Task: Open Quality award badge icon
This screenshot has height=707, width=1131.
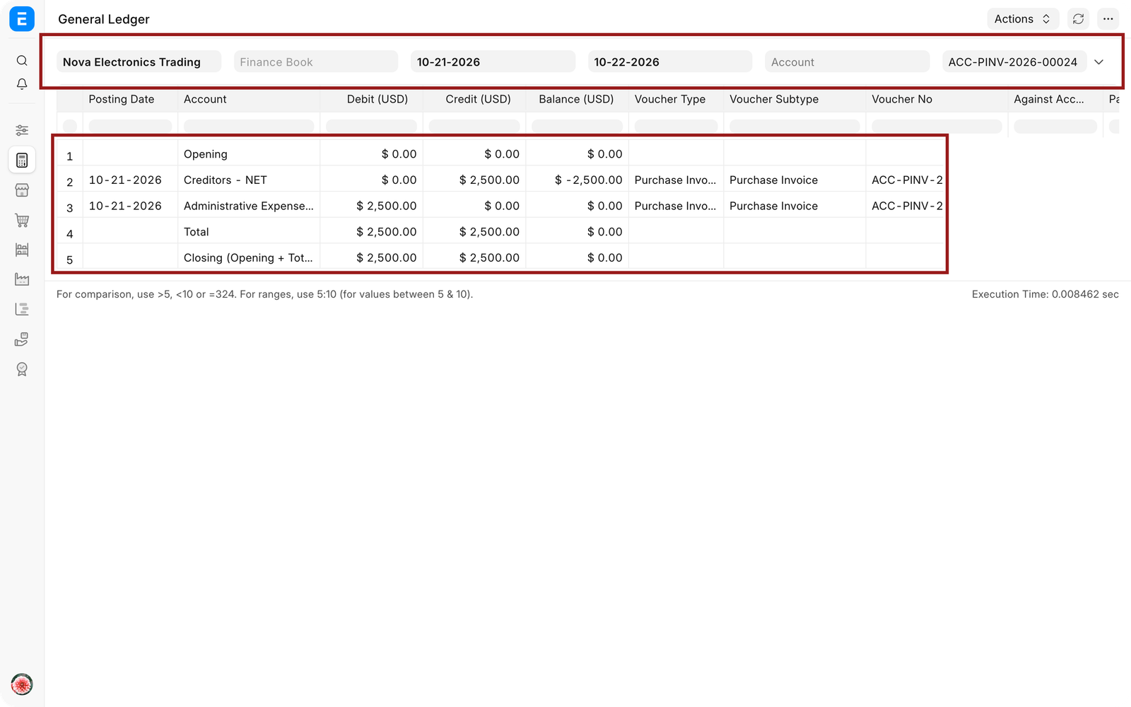Action: coord(22,369)
